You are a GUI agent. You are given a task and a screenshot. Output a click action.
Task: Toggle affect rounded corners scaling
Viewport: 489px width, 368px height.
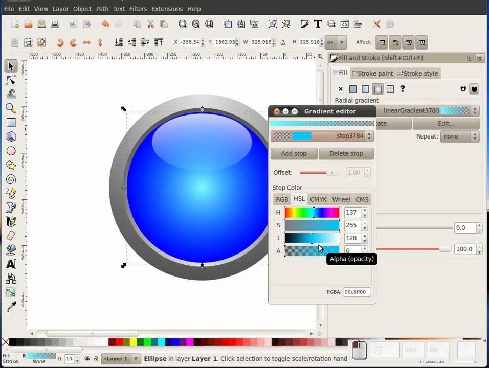pos(395,42)
